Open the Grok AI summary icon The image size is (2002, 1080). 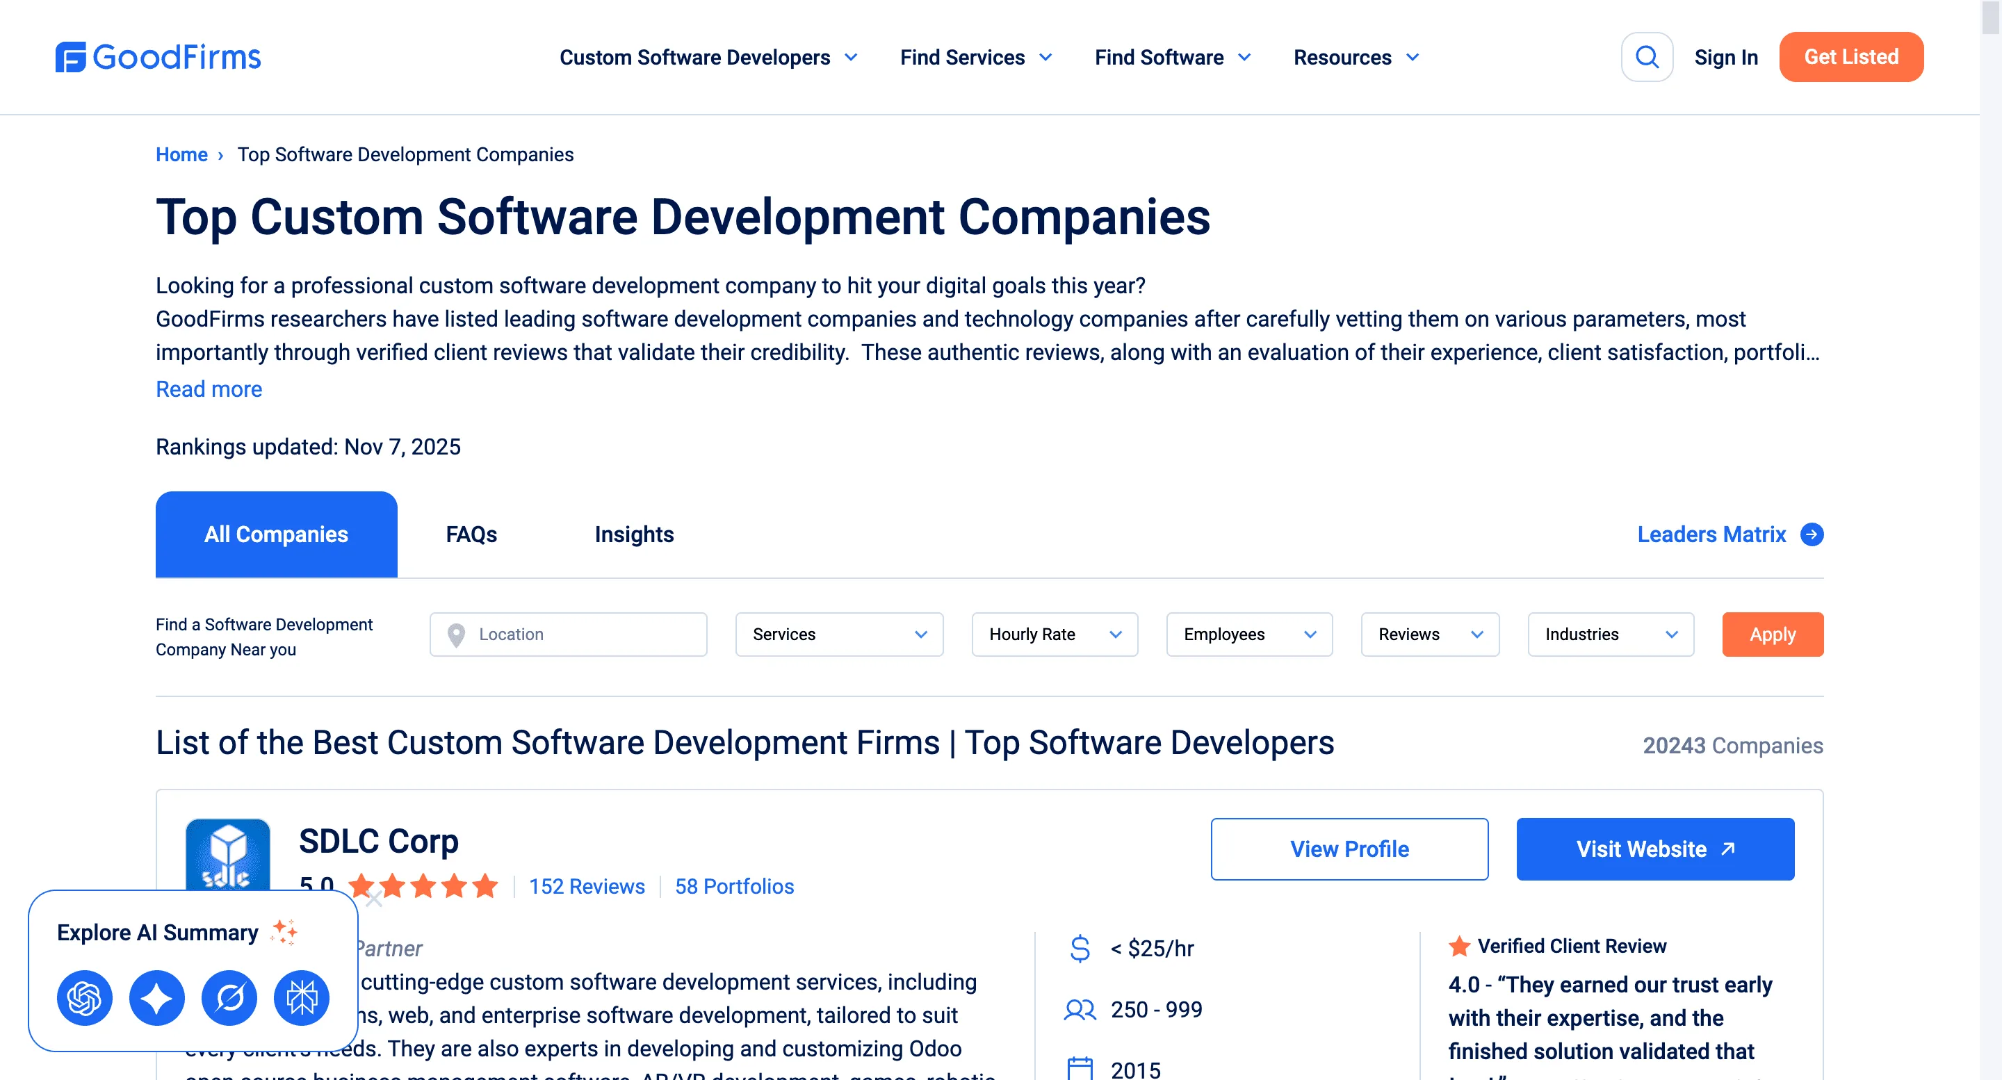point(229,997)
